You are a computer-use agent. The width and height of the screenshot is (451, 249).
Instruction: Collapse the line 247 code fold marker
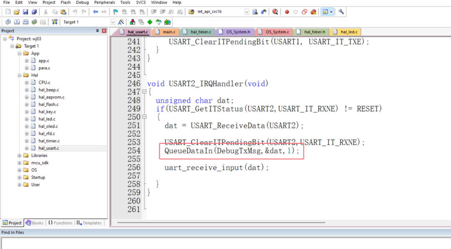(144, 92)
